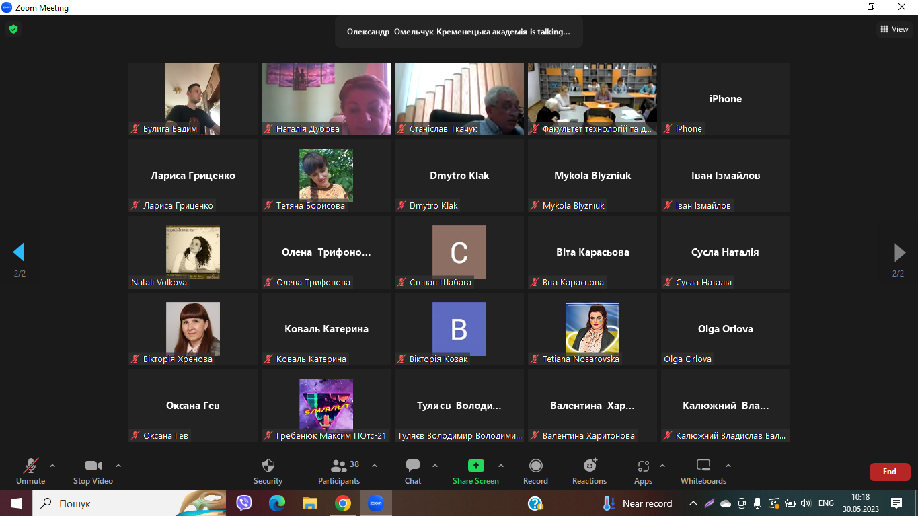The image size is (918, 516).
Task: Start recording the meeting
Action: point(535,471)
